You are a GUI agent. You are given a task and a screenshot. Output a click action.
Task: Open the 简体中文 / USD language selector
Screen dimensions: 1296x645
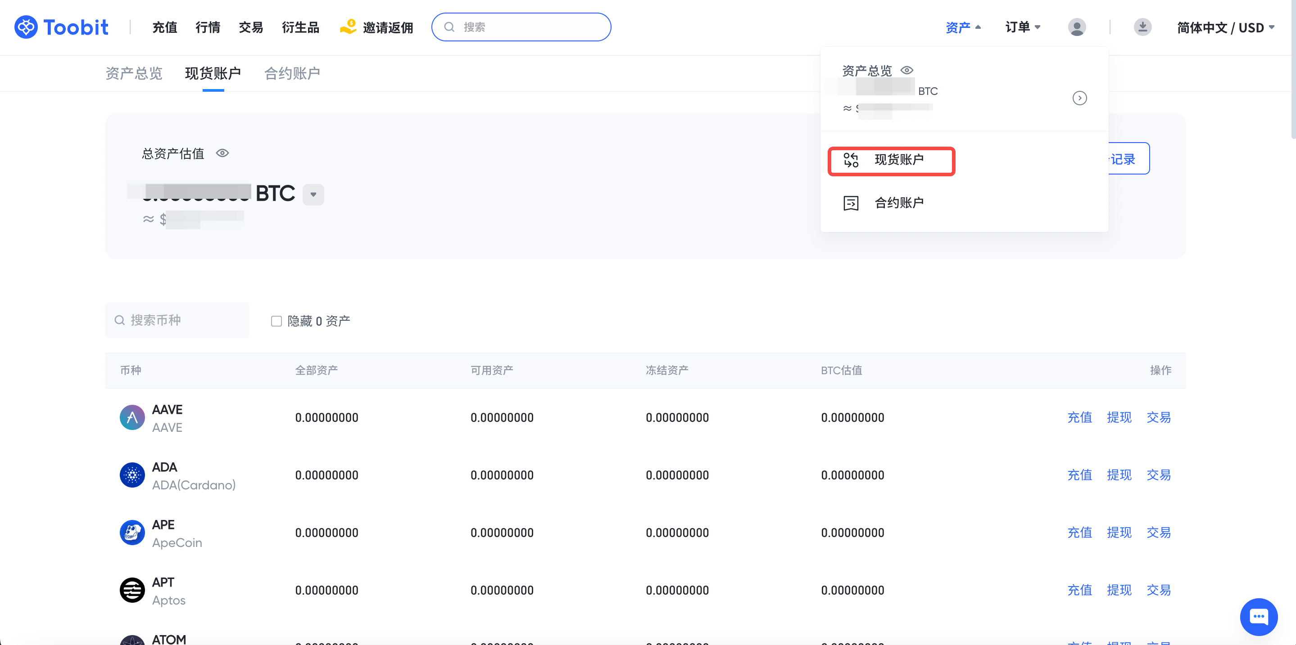(x=1225, y=27)
